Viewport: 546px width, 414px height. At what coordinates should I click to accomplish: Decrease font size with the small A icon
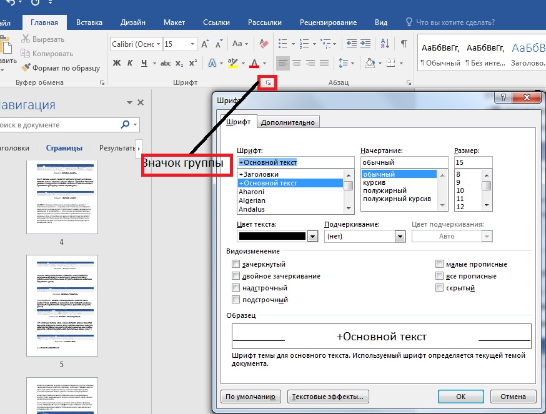pyautogui.click(x=219, y=44)
